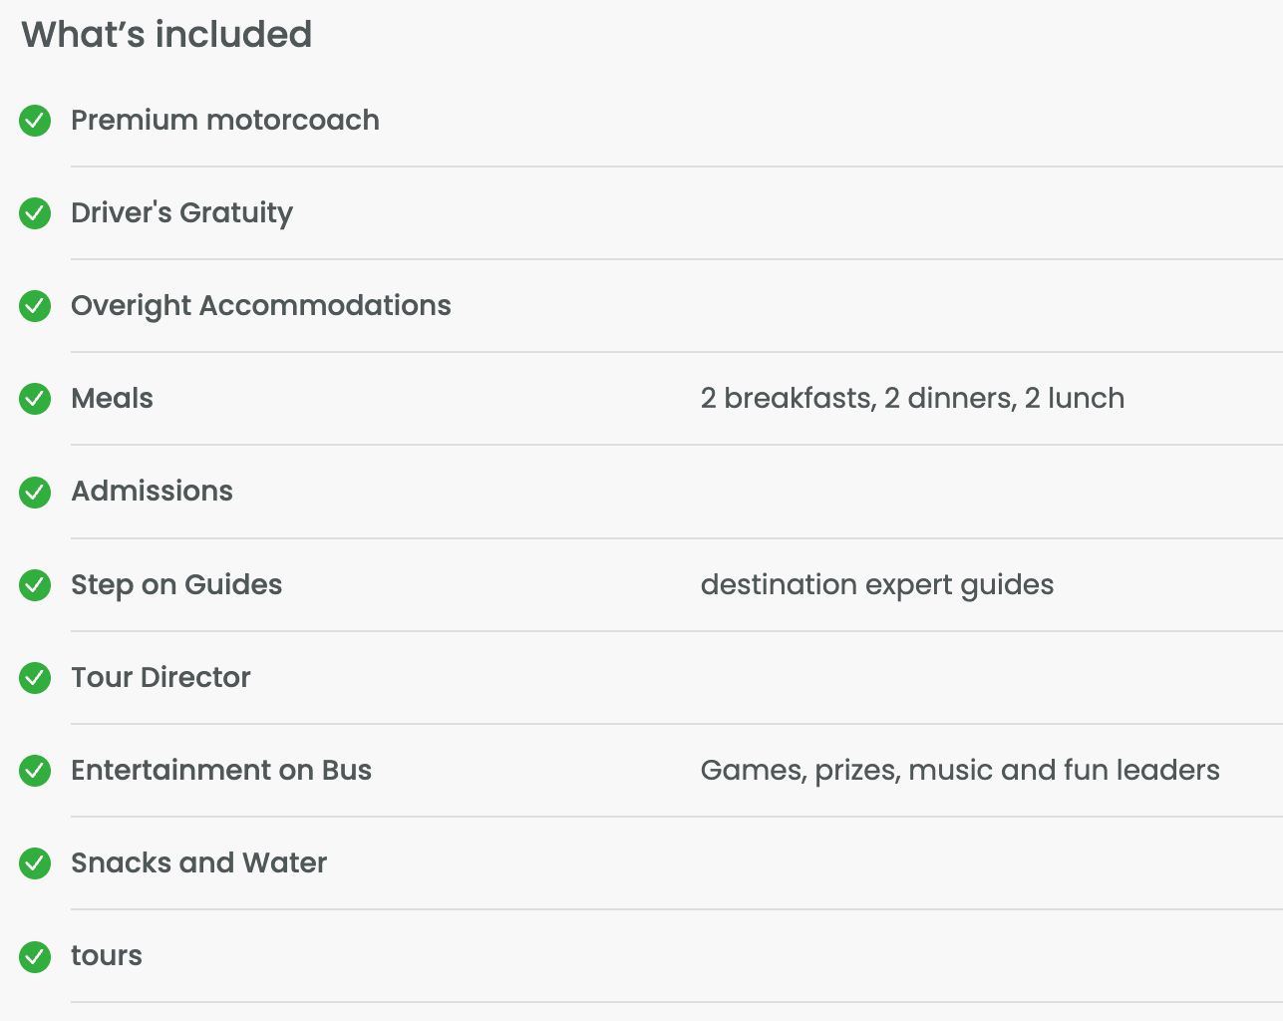Click the Entertainment on Bus label
1283x1021 pixels.
tap(221, 770)
